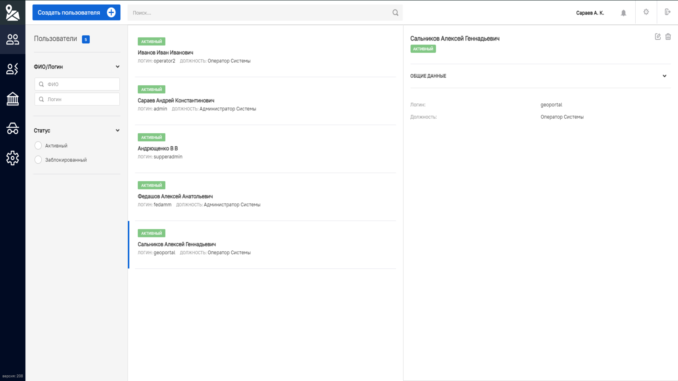Image resolution: width=678 pixels, height=381 pixels.
Task: Click Оператор Системы value in details panel
Action: [562, 117]
